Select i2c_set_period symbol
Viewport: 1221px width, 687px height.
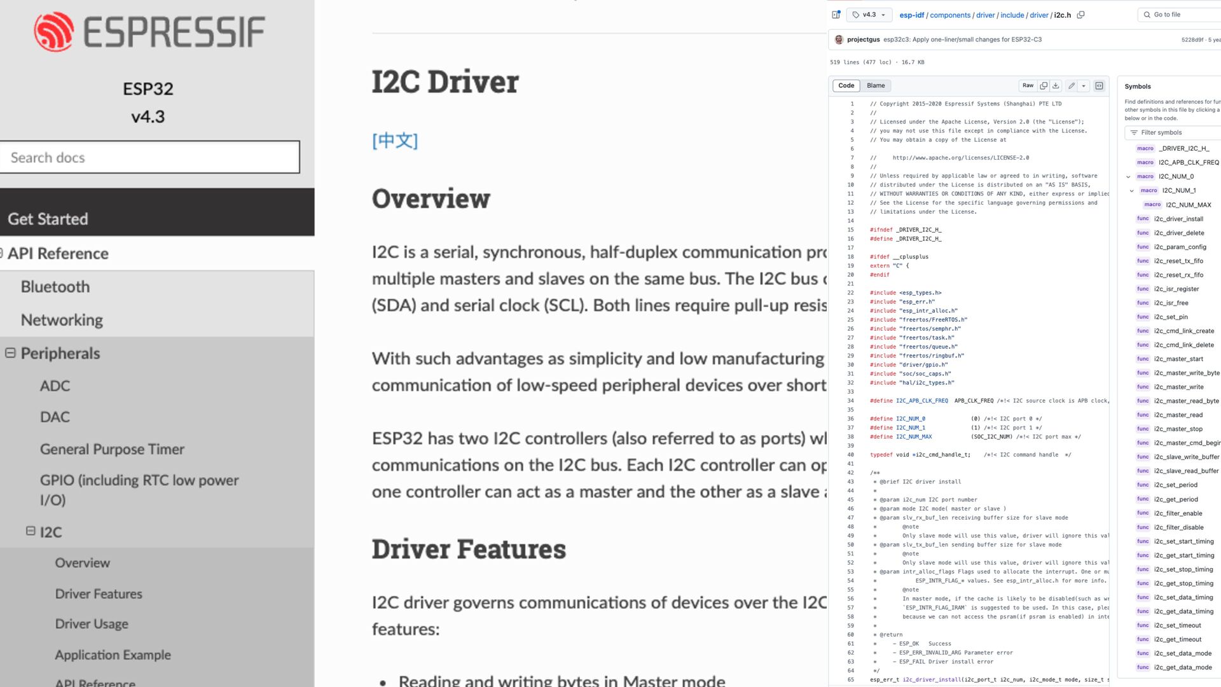[1176, 485]
